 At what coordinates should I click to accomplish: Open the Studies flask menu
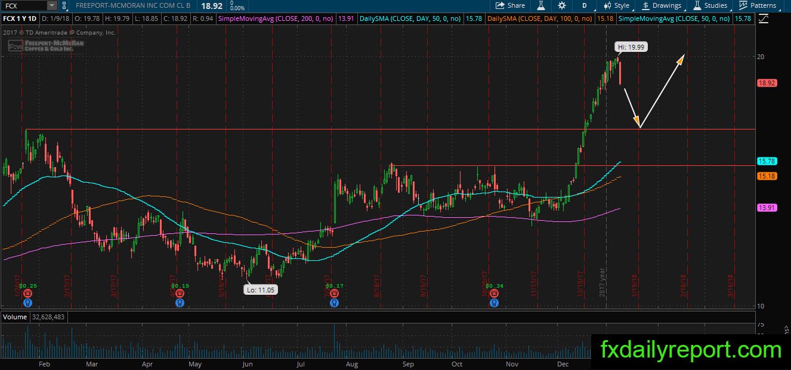pyautogui.click(x=711, y=5)
